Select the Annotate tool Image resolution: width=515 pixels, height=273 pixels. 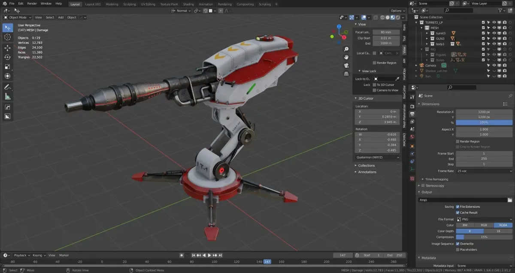[7, 87]
